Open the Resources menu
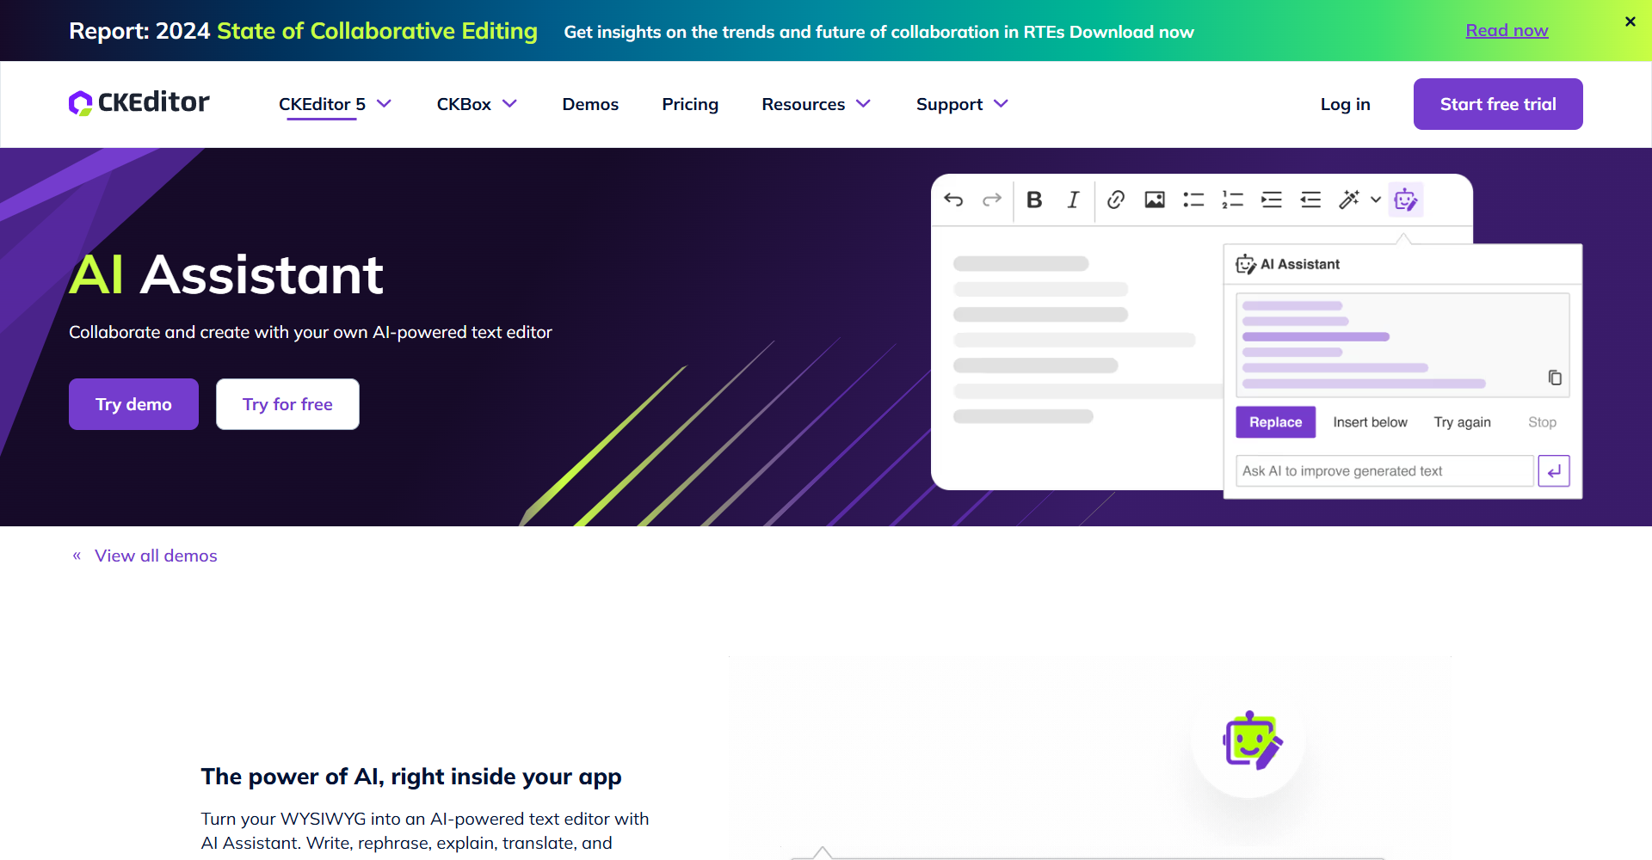The width and height of the screenshot is (1652, 860). [803, 104]
